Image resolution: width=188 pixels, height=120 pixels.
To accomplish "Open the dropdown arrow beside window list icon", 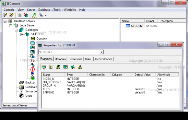I will tap(46, 15).
